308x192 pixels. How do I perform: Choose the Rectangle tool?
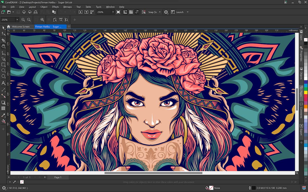3,65
